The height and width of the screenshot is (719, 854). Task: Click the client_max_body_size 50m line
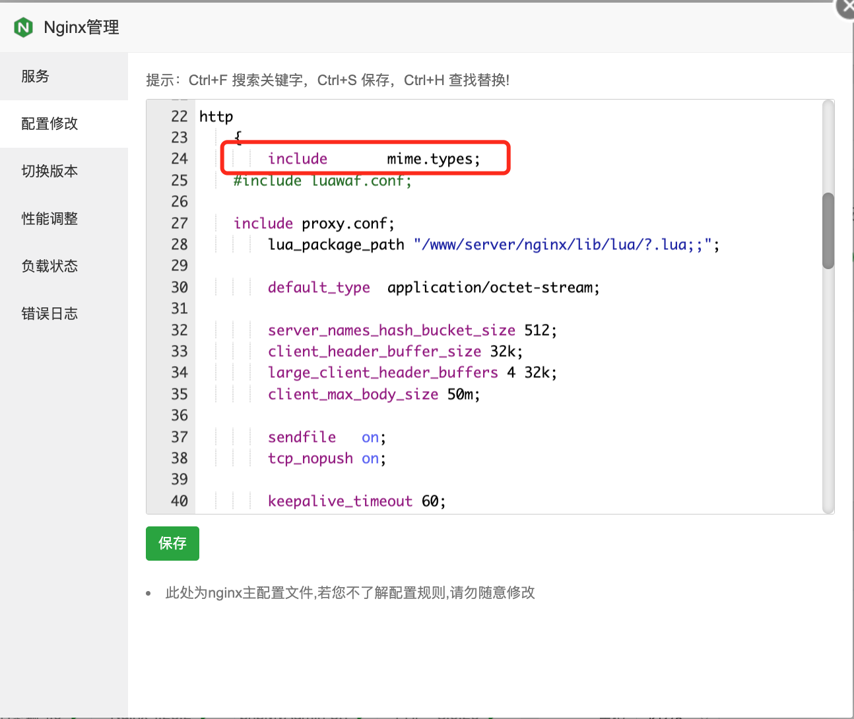coord(374,394)
